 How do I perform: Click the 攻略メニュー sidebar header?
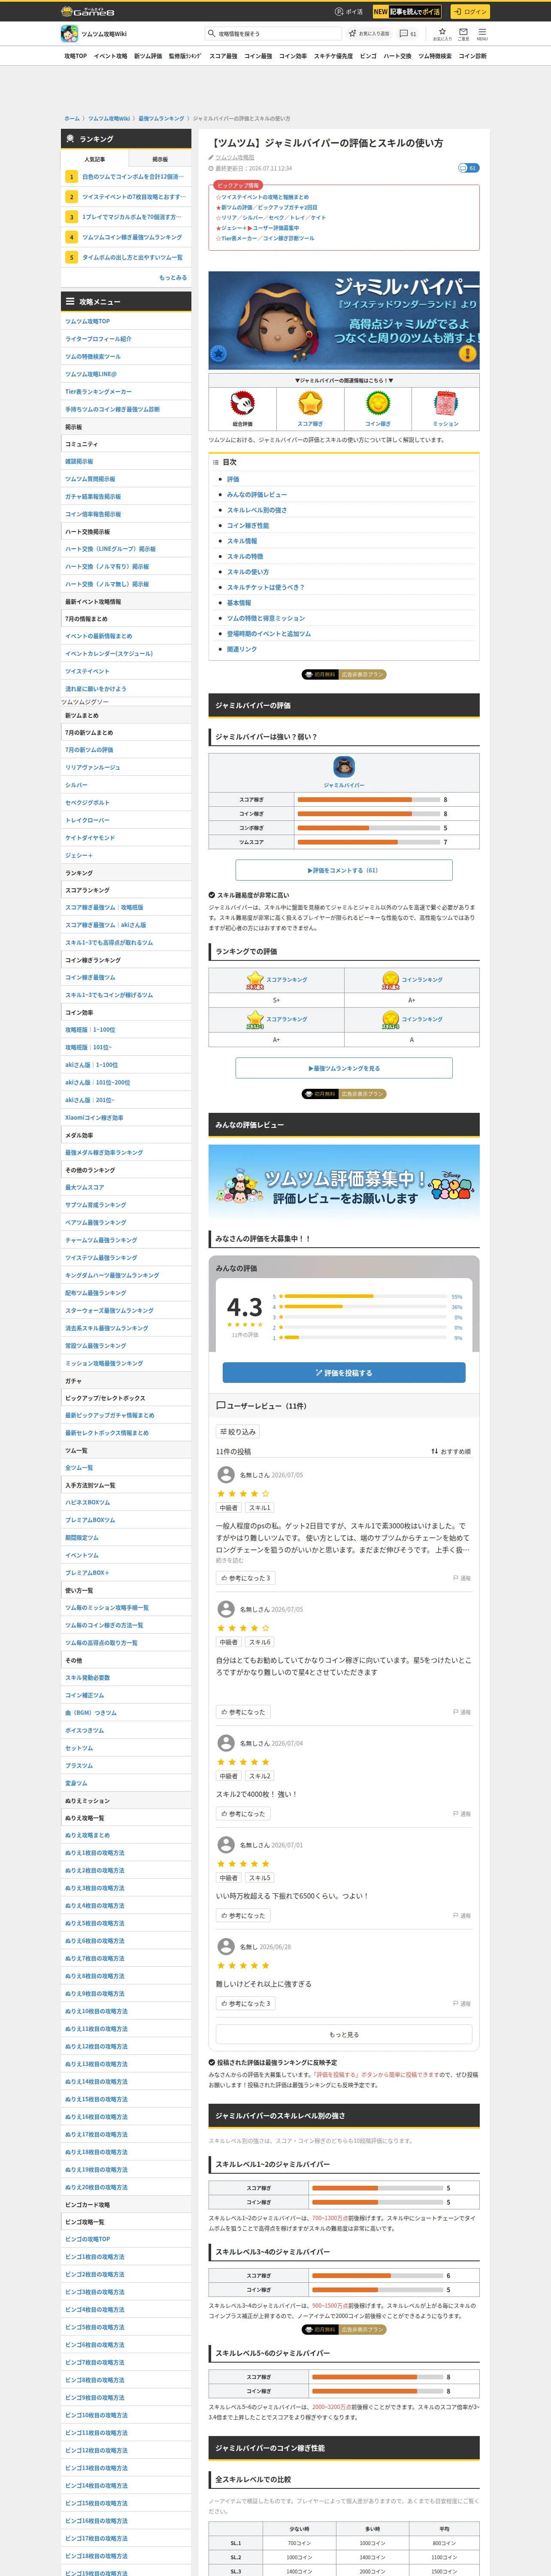coord(126,301)
